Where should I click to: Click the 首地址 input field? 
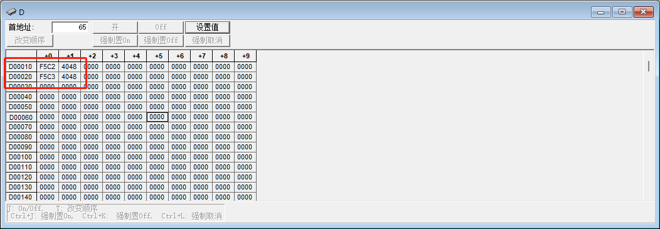(70, 28)
